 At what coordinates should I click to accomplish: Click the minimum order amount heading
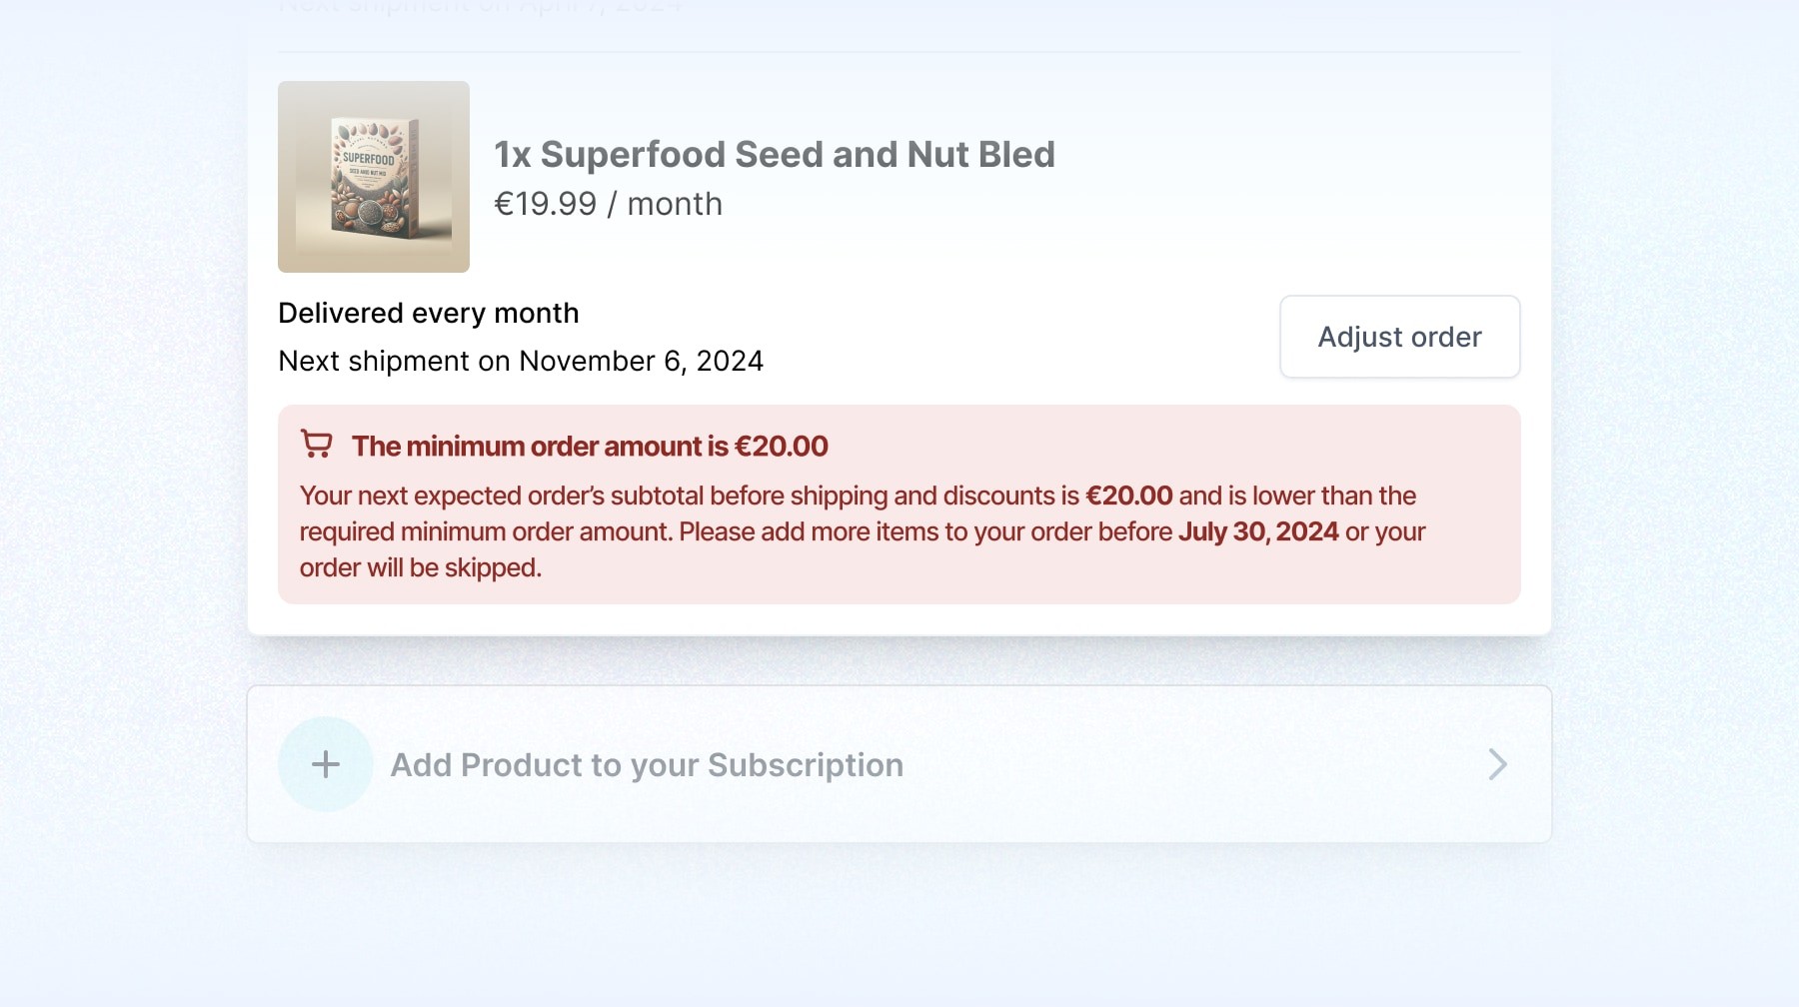590,447
